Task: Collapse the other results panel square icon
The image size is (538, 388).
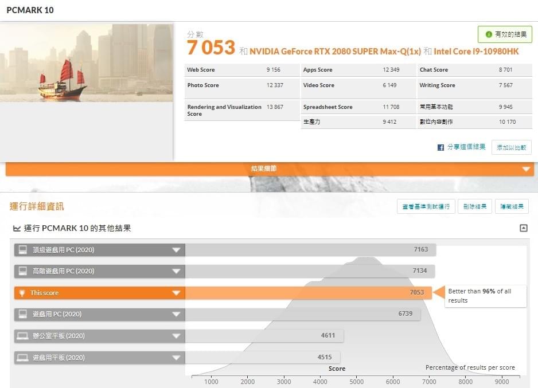Action: 524,228
